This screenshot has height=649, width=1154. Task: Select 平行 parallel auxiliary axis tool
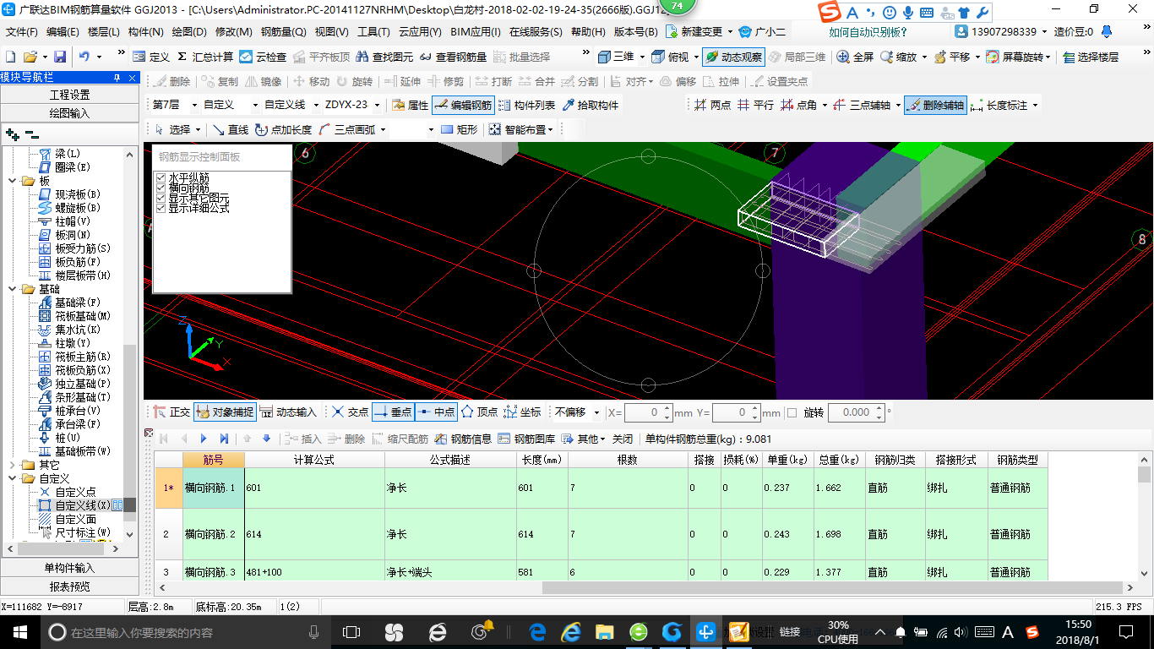pyautogui.click(x=755, y=105)
